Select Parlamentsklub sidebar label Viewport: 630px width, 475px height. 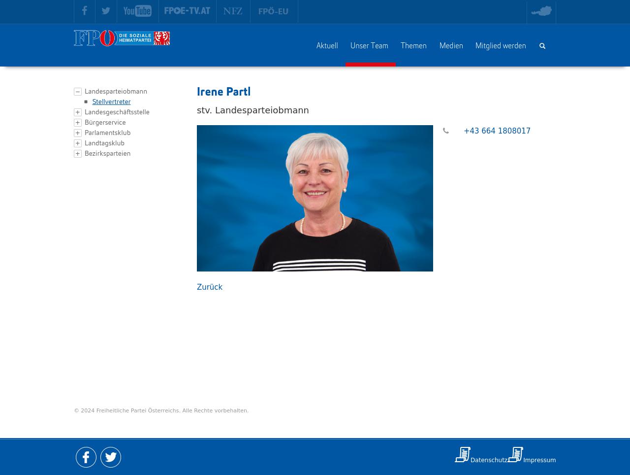(107, 133)
